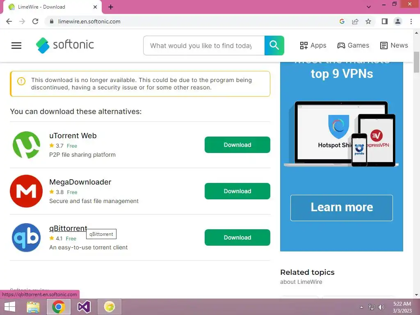
Task: Click the Softonic logo
Action: pos(65,45)
